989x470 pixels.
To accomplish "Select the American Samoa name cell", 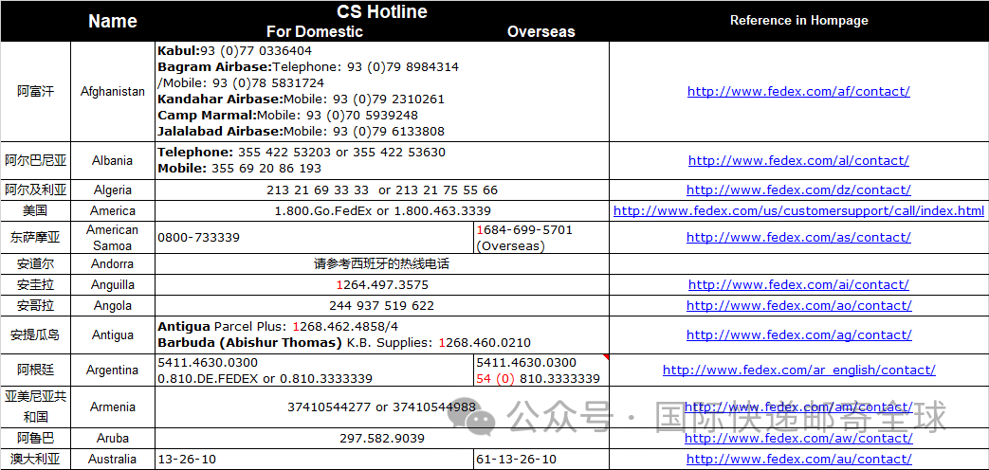I will 112,238.
